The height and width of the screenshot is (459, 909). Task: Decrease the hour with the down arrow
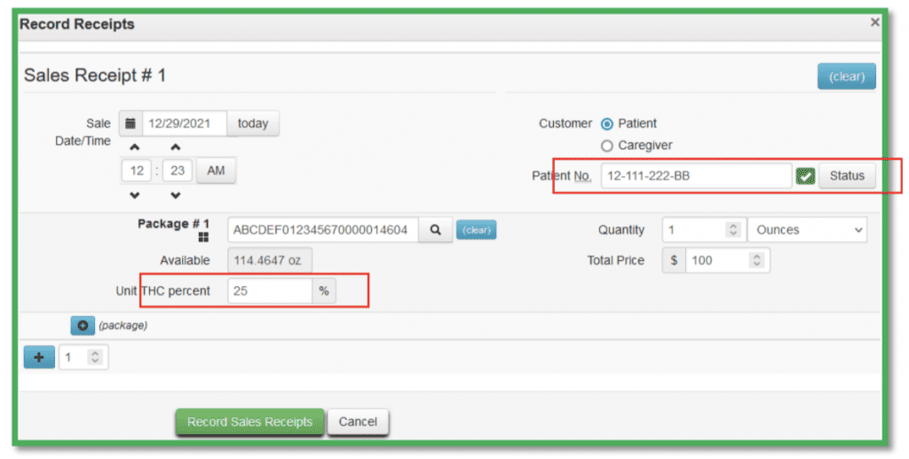[135, 195]
